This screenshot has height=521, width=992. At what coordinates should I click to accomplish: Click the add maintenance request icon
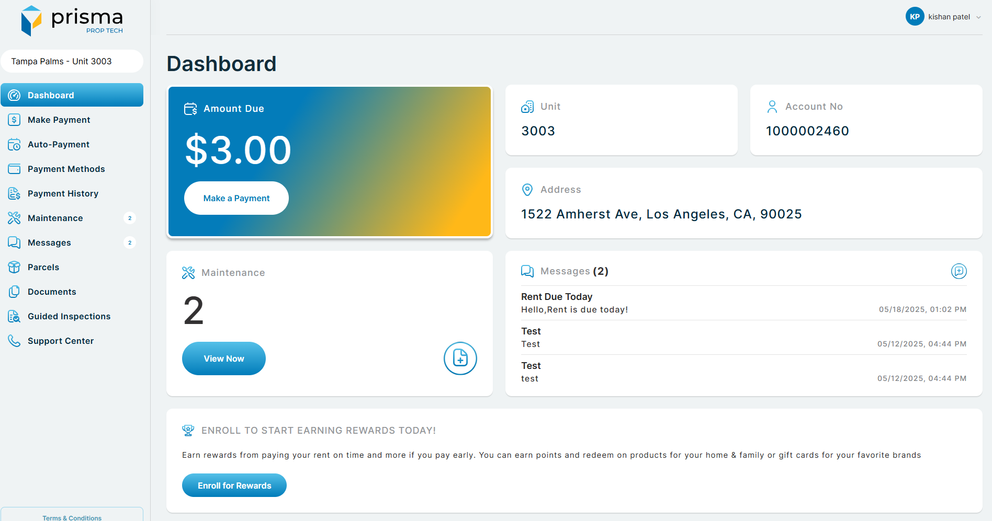(x=460, y=358)
